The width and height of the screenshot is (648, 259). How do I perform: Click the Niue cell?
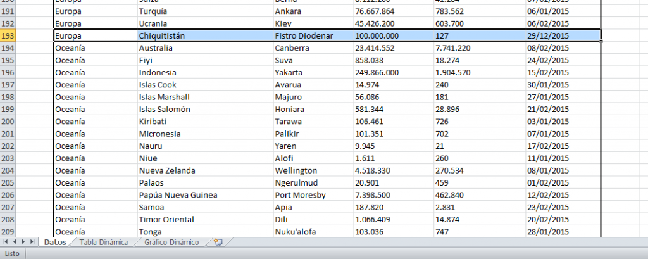point(206,158)
